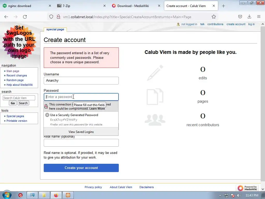Select the special page tab
Image resolution: width=265 pixels, height=199 pixels.
pos(55,30)
